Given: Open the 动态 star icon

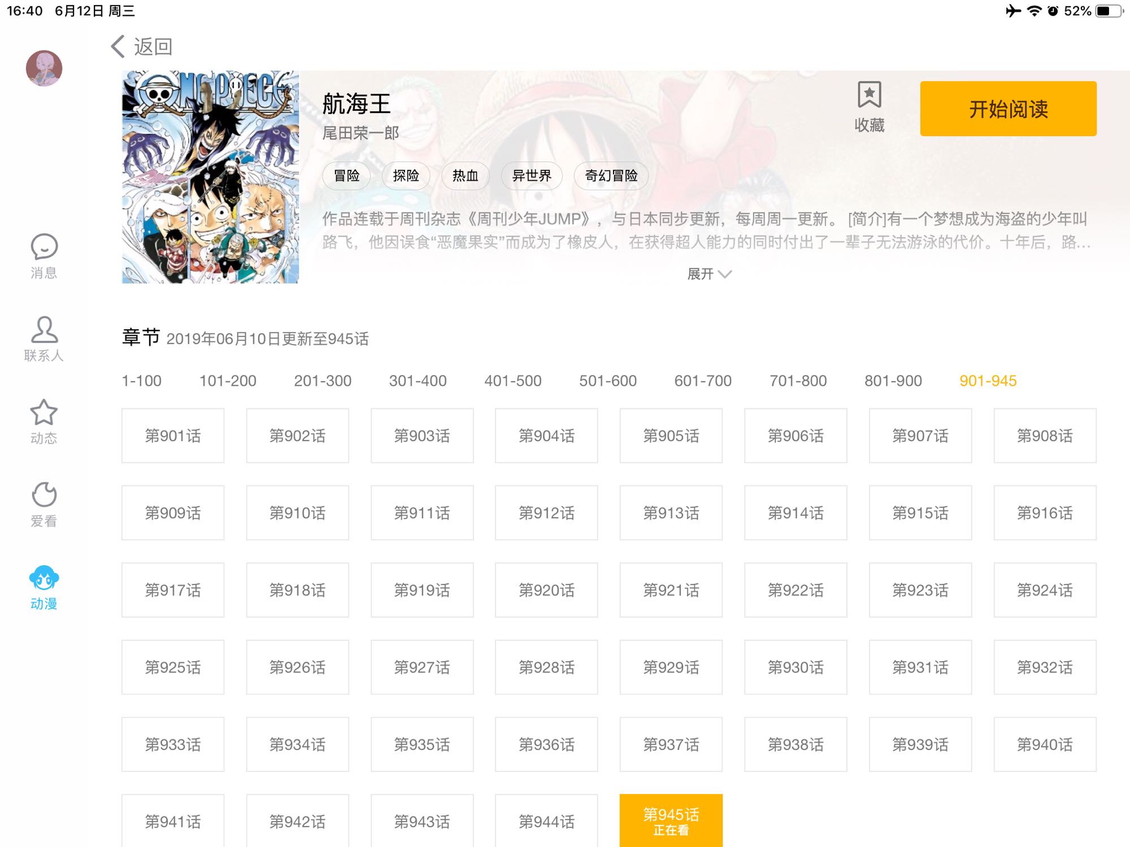Looking at the screenshot, I should (44, 413).
